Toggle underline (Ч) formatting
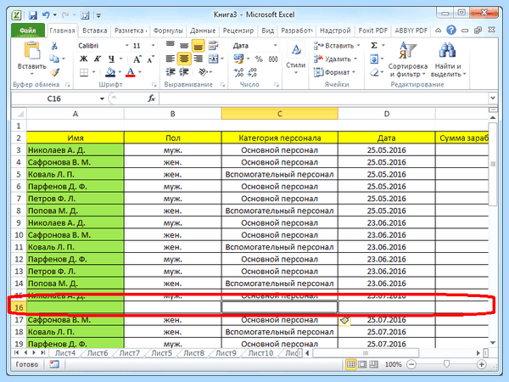Screen dimensions: 509x382 (111, 59)
